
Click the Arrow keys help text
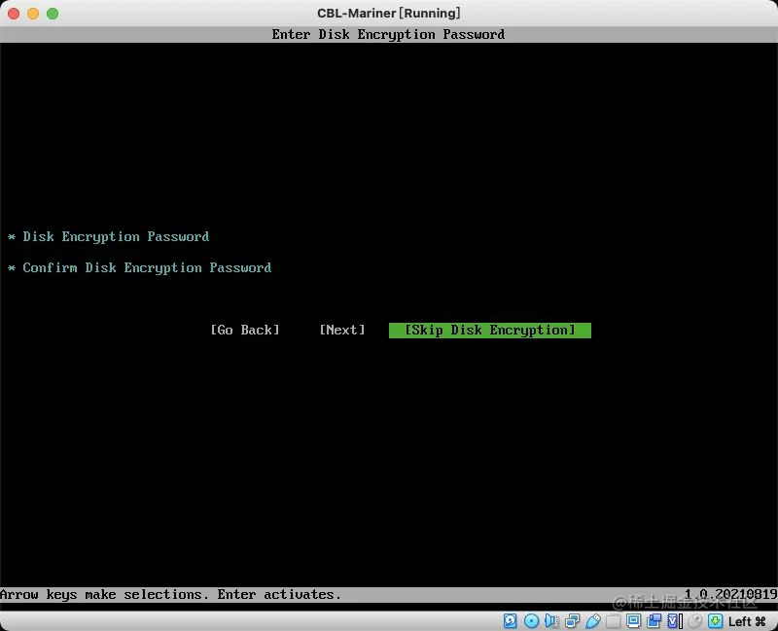[x=171, y=594]
